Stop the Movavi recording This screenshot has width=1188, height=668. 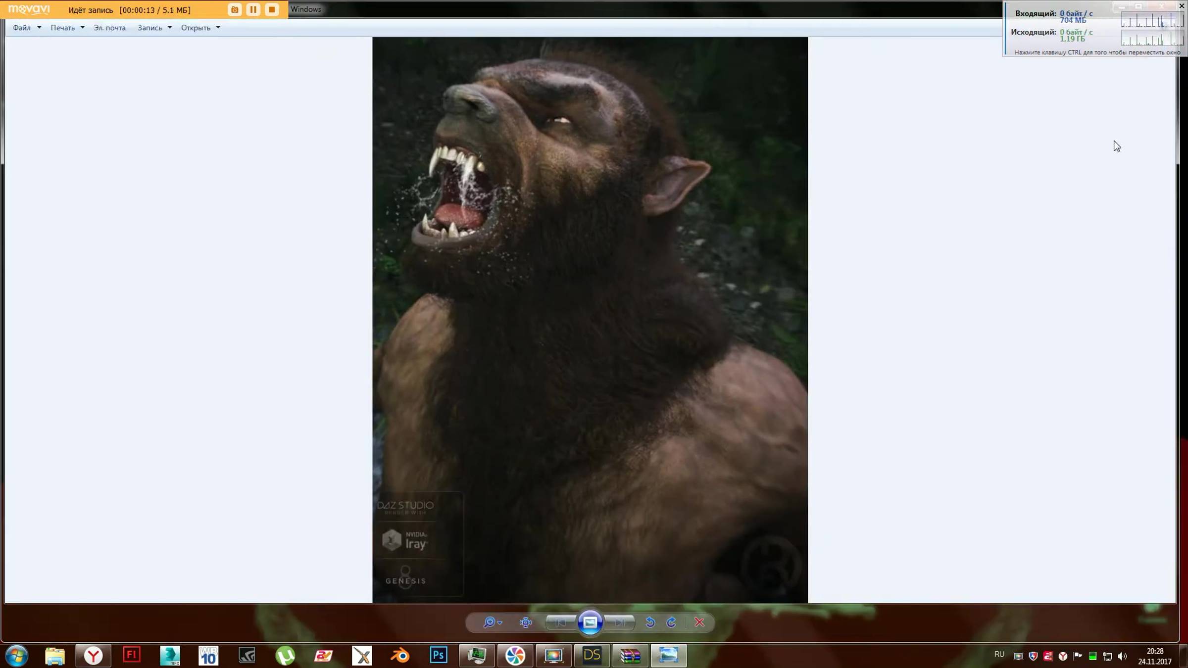pyautogui.click(x=272, y=9)
